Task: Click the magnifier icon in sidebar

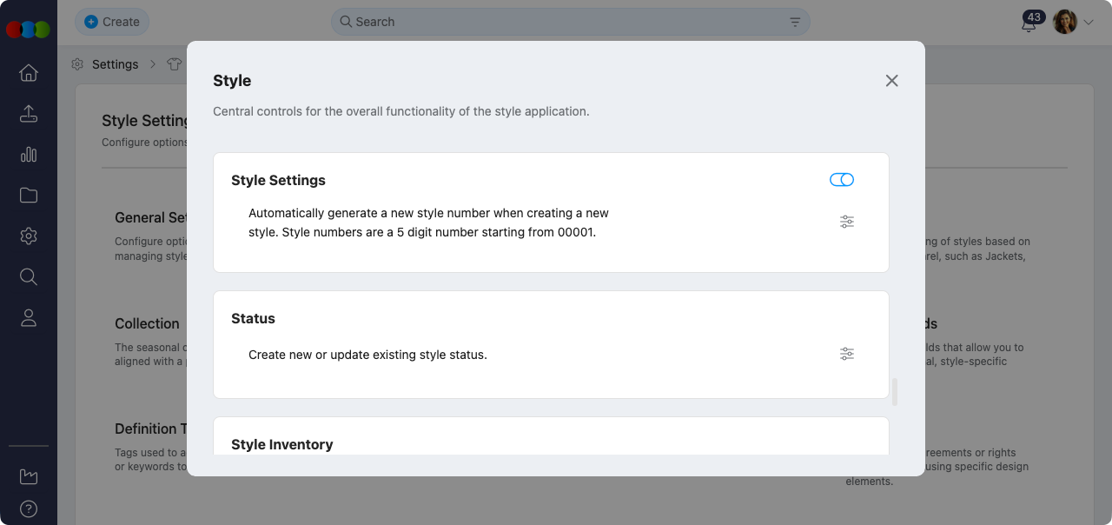Action: (29, 277)
